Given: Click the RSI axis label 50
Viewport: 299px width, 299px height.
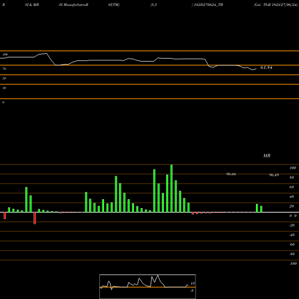Looking at the screenshot, I should 4,78.
